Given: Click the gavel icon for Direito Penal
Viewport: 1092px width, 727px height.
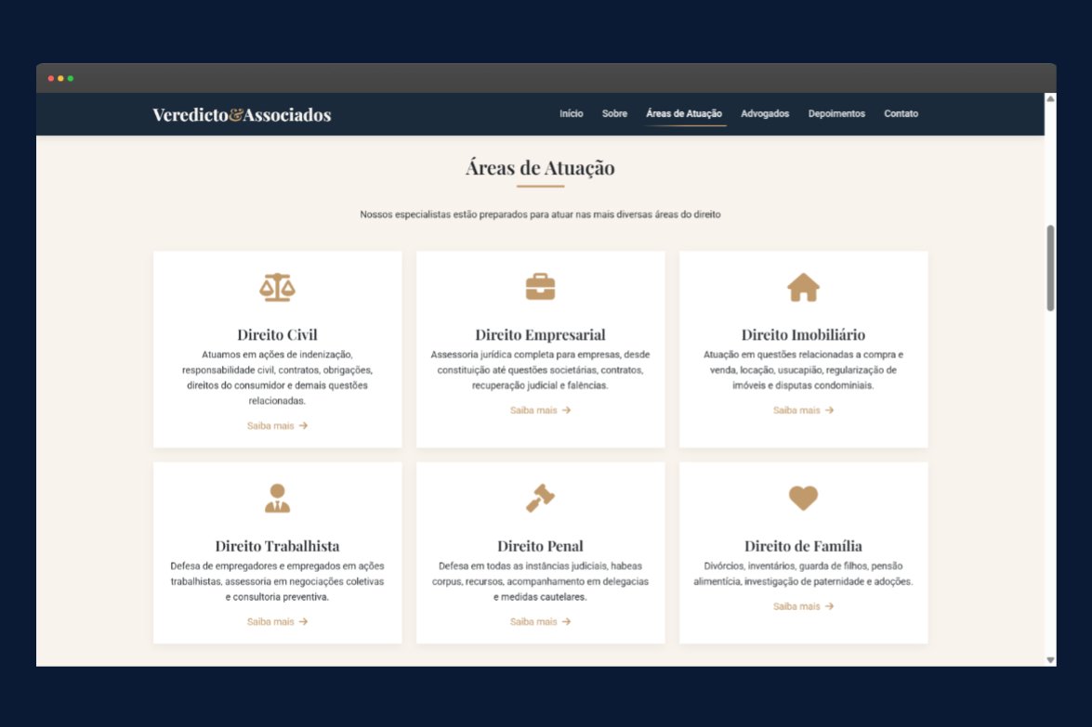Looking at the screenshot, I should tap(540, 499).
